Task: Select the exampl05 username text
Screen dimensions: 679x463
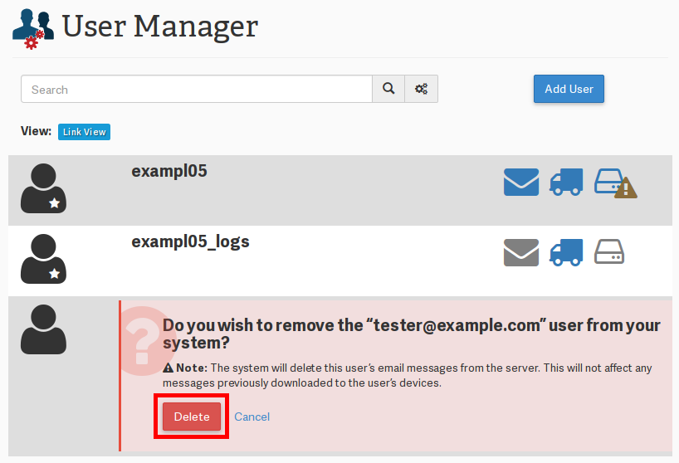Action: click(x=169, y=172)
